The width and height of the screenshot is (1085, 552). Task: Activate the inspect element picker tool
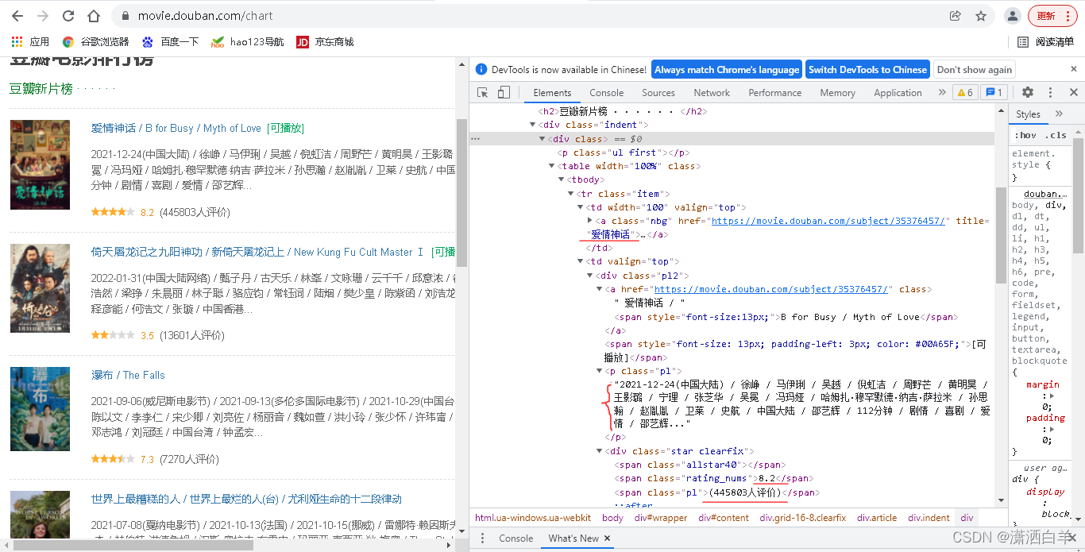[x=482, y=93]
